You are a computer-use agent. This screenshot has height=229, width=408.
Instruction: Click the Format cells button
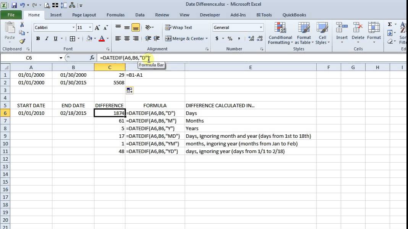coord(374,32)
